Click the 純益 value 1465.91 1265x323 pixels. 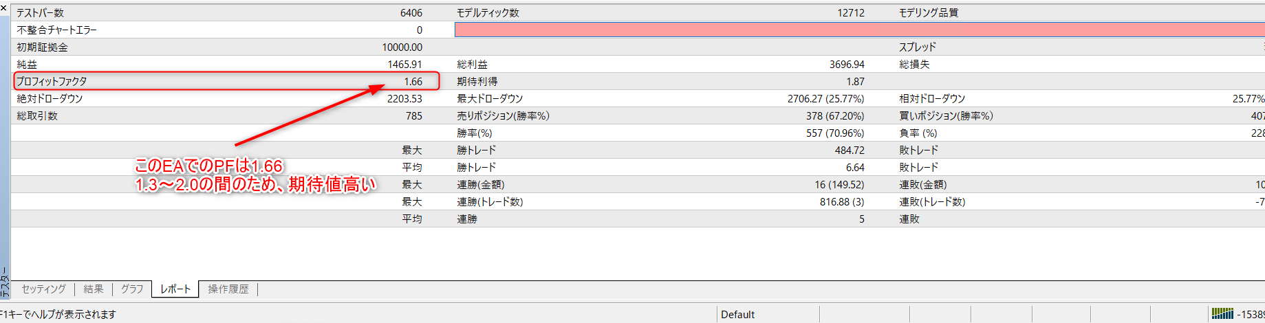pyautogui.click(x=404, y=65)
